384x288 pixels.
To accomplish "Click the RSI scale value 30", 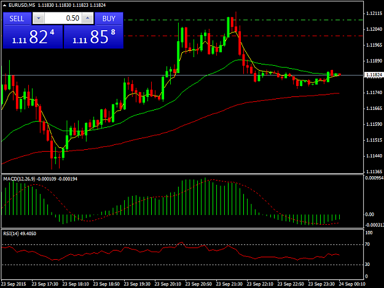I will [367, 265].
